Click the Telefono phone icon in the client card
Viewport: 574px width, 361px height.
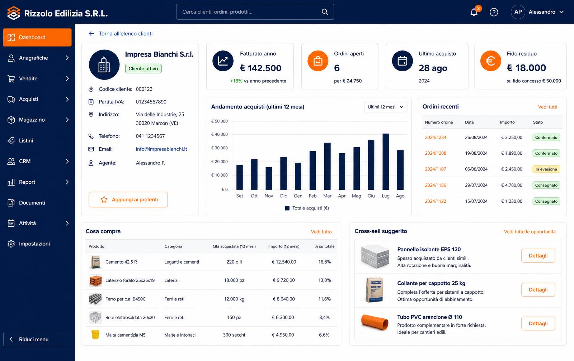pos(91,136)
